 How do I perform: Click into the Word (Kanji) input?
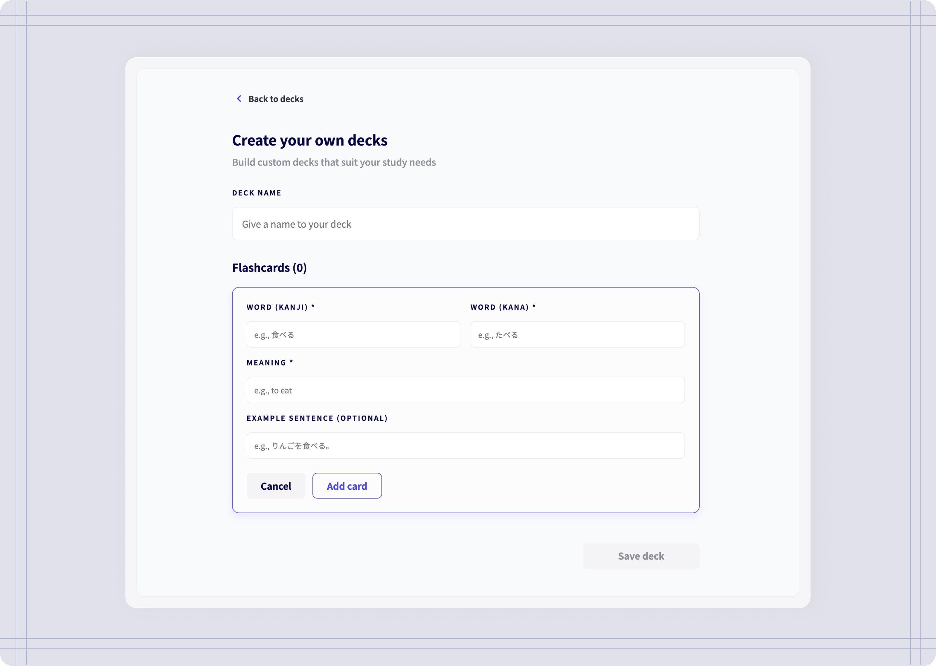(353, 335)
